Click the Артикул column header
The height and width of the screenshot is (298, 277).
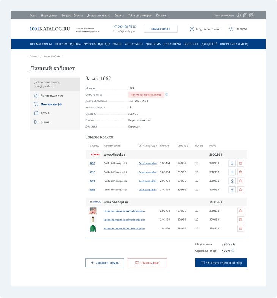[x=164, y=145]
